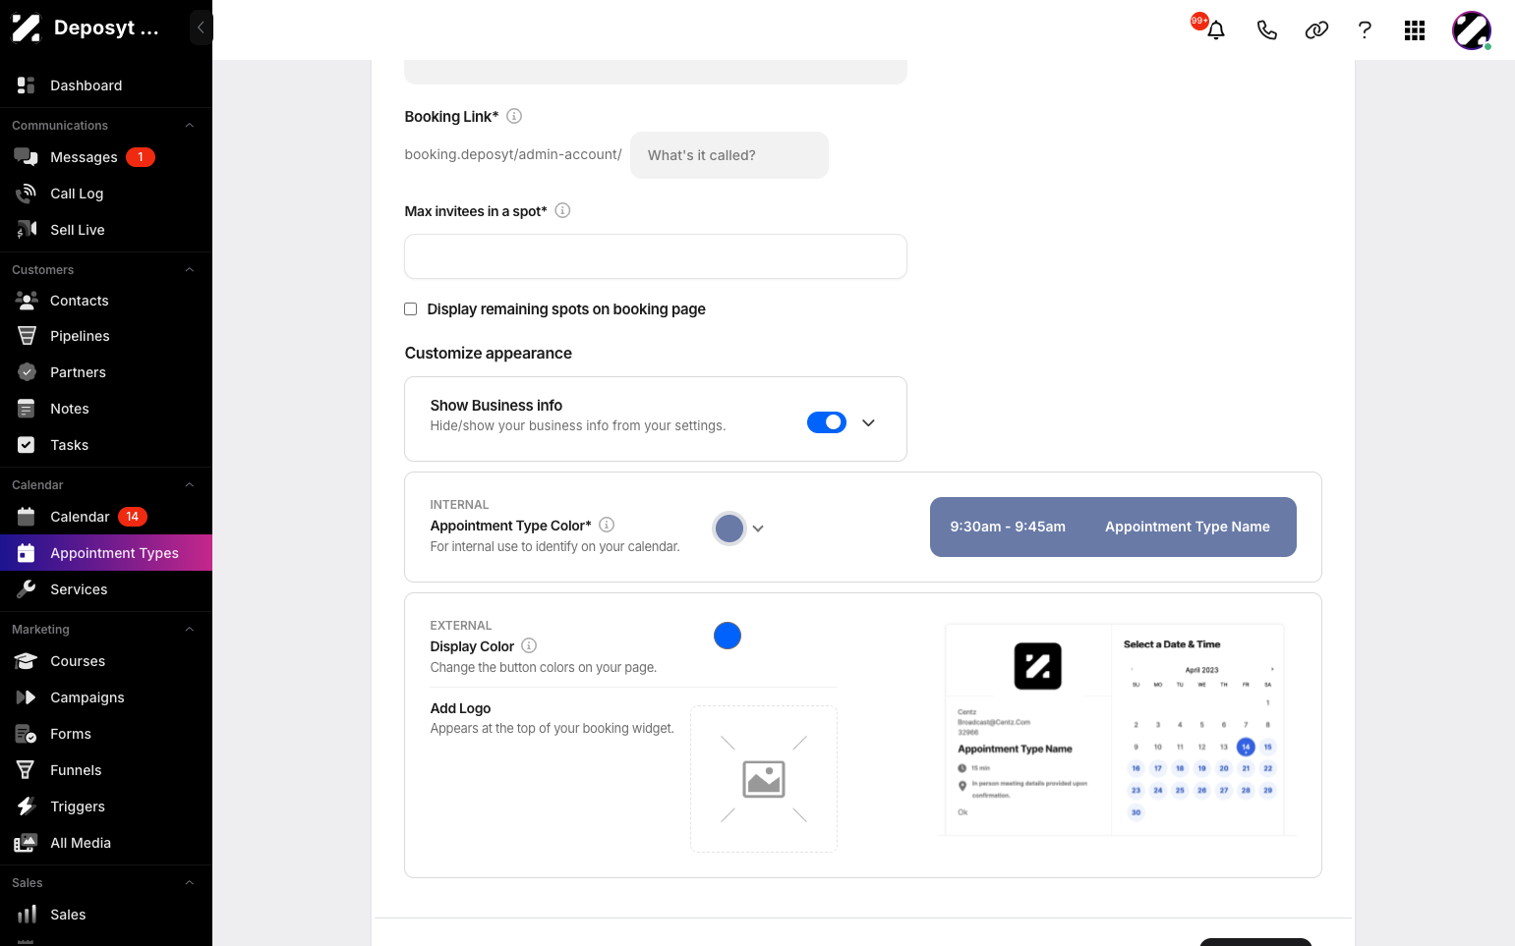Collapse Marketing section
The width and height of the screenshot is (1515, 946).
tap(190, 629)
